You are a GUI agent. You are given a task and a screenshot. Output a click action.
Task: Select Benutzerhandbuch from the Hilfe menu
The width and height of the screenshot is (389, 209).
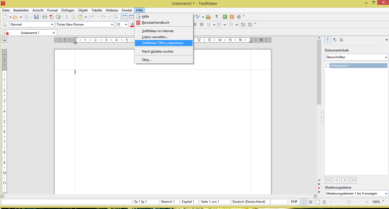[x=164, y=23]
